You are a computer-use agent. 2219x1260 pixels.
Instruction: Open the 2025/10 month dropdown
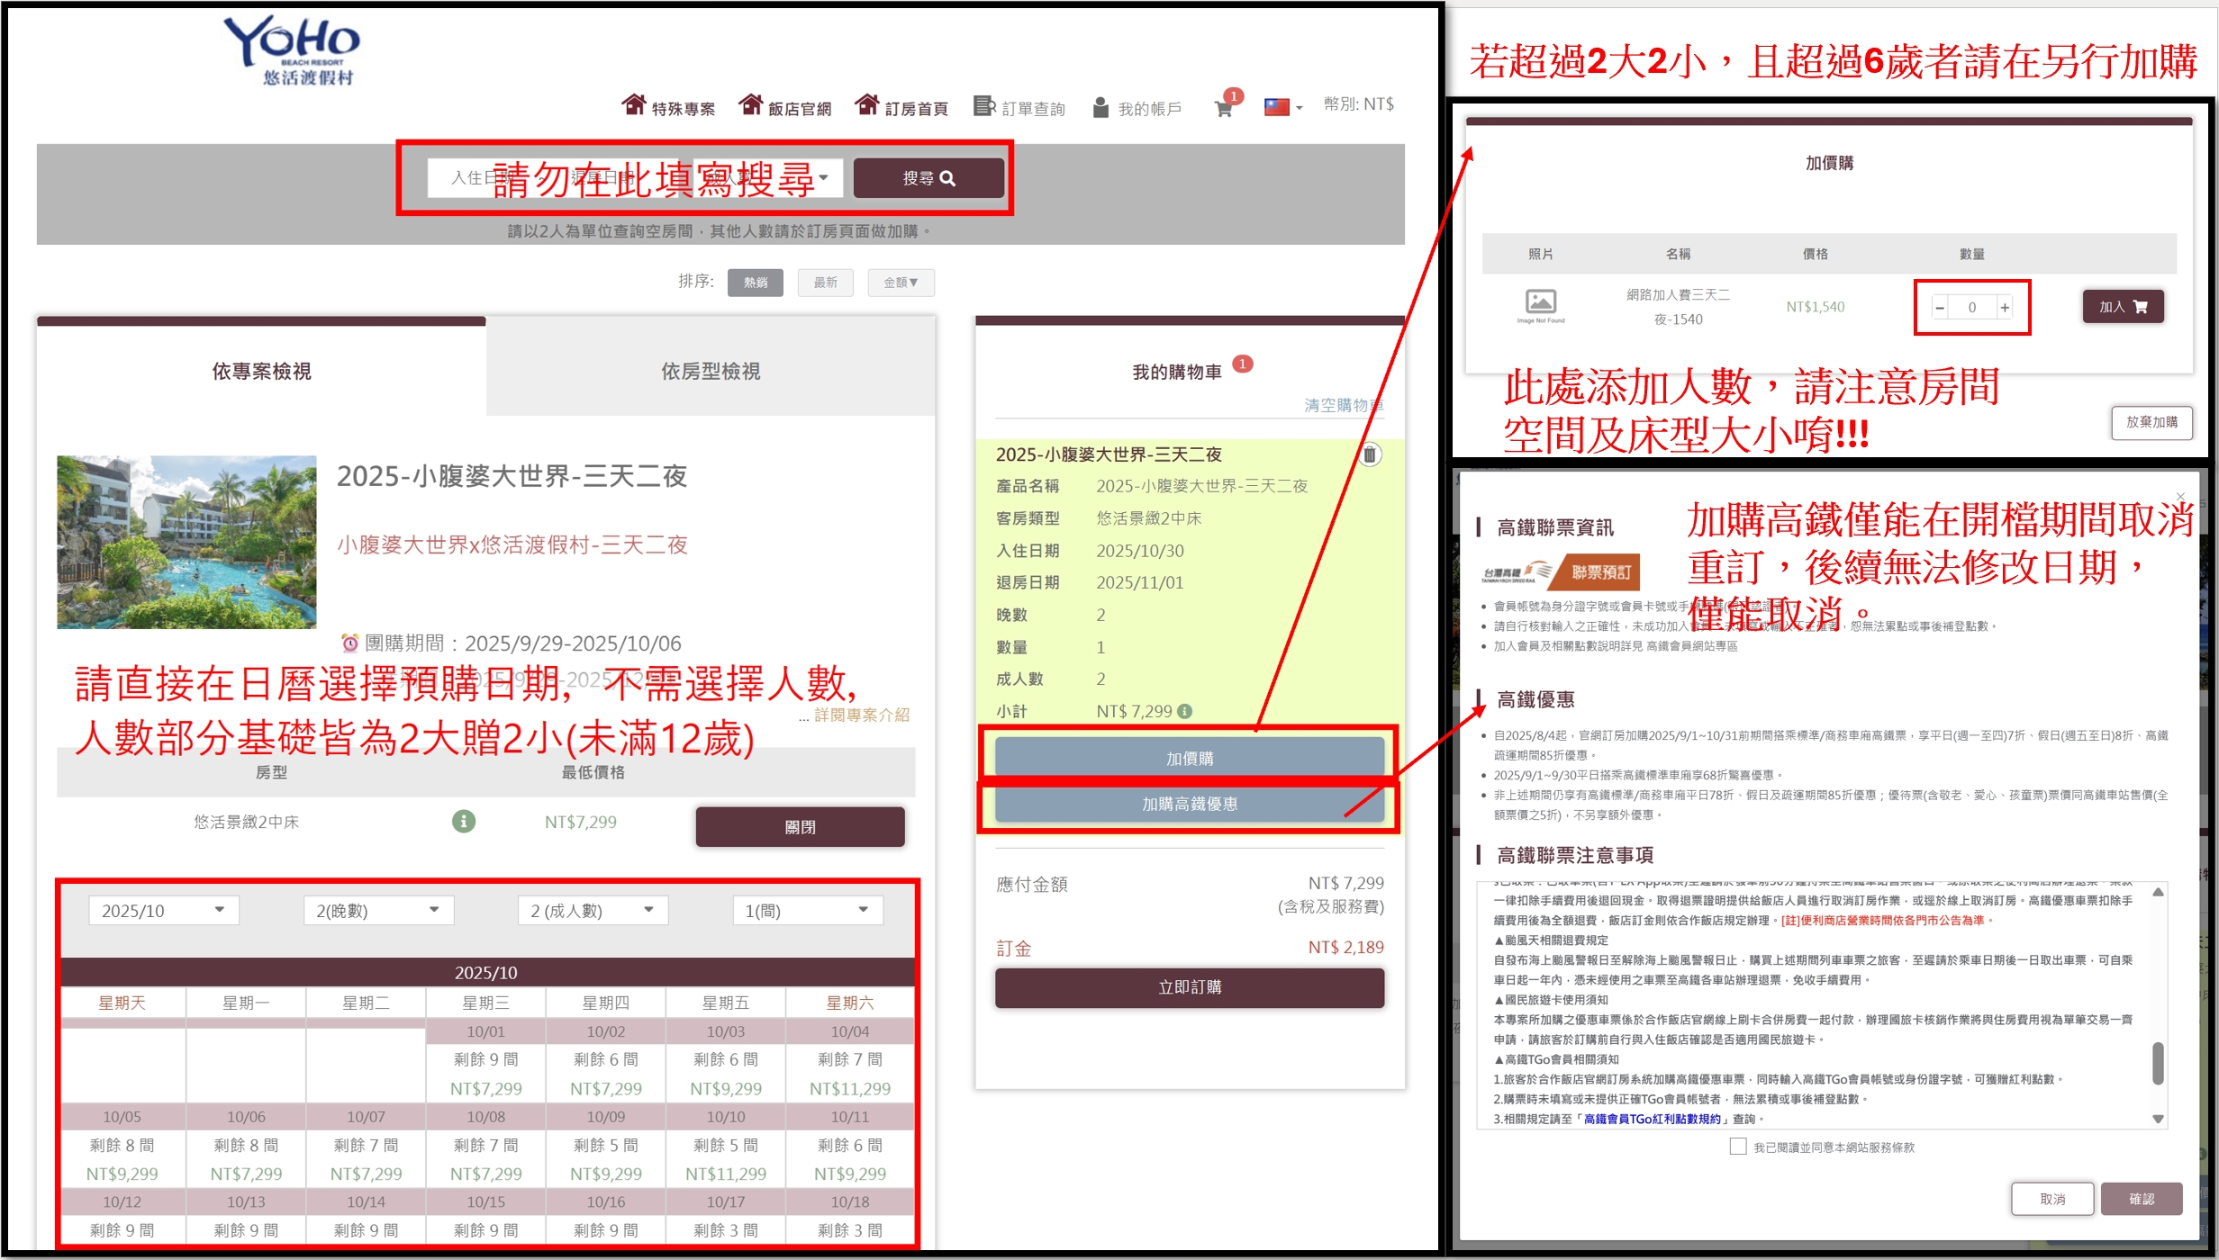pos(163,911)
